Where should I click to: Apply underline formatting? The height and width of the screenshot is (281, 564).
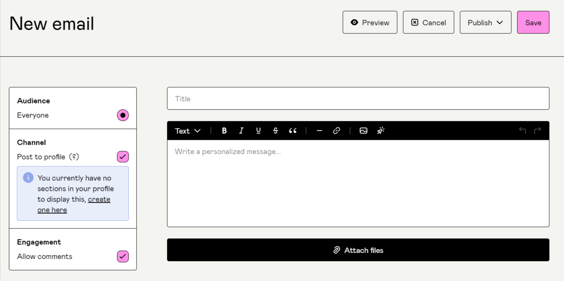[258, 131]
